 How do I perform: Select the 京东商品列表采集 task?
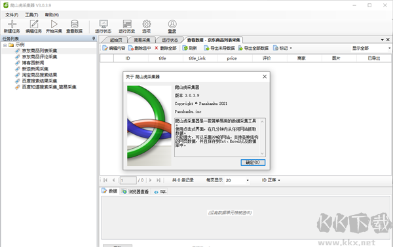click(x=39, y=50)
